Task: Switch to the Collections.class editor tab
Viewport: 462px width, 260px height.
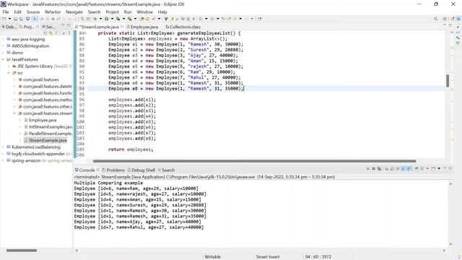Action: pos(183,27)
